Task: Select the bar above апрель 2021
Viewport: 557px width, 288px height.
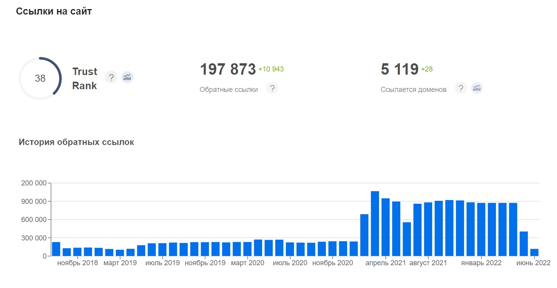Action: (x=385, y=227)
